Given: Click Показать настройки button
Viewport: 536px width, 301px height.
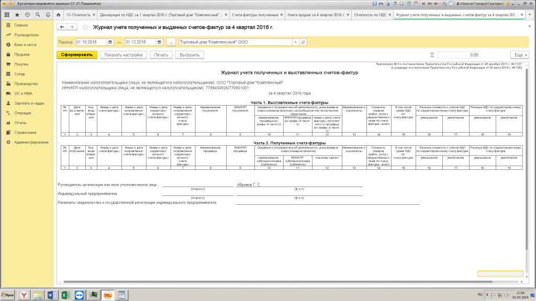Looking at the screenshot, I should [x=124, y=54].
